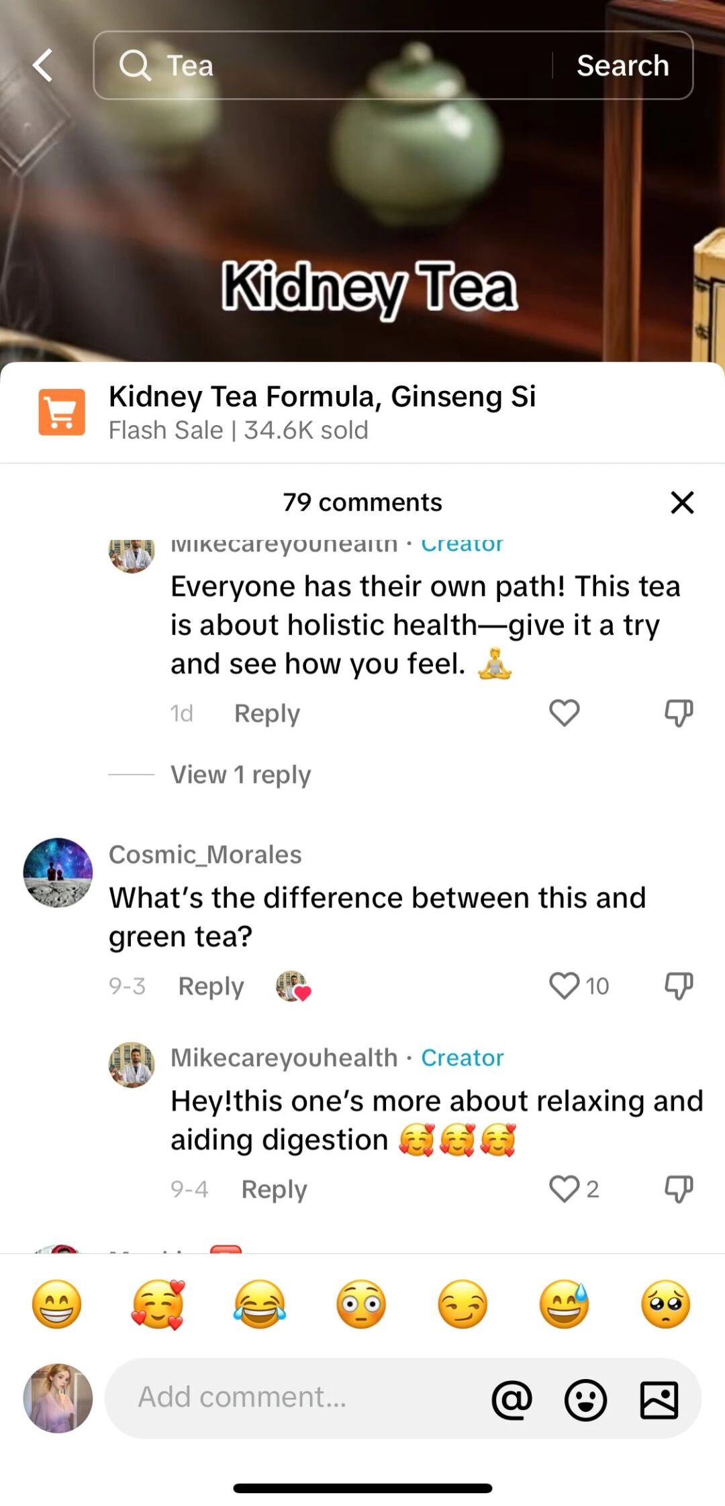Insert the pleading face emoji
The height and width of the screenshot is (1506, 725).
(x=665, y=1304)
